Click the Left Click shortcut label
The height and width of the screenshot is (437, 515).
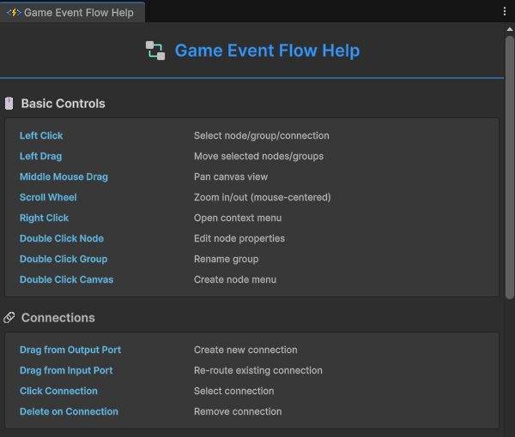[41, 135]
